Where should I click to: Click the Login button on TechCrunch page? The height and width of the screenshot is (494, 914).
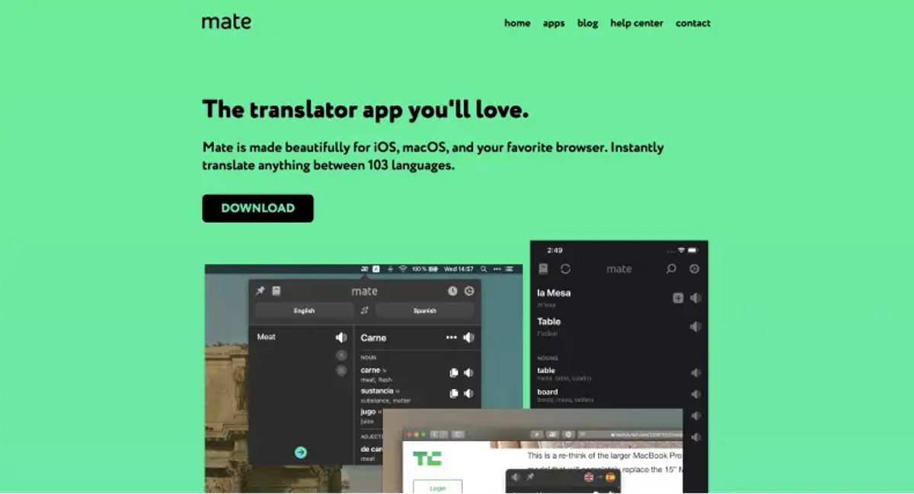437,487
